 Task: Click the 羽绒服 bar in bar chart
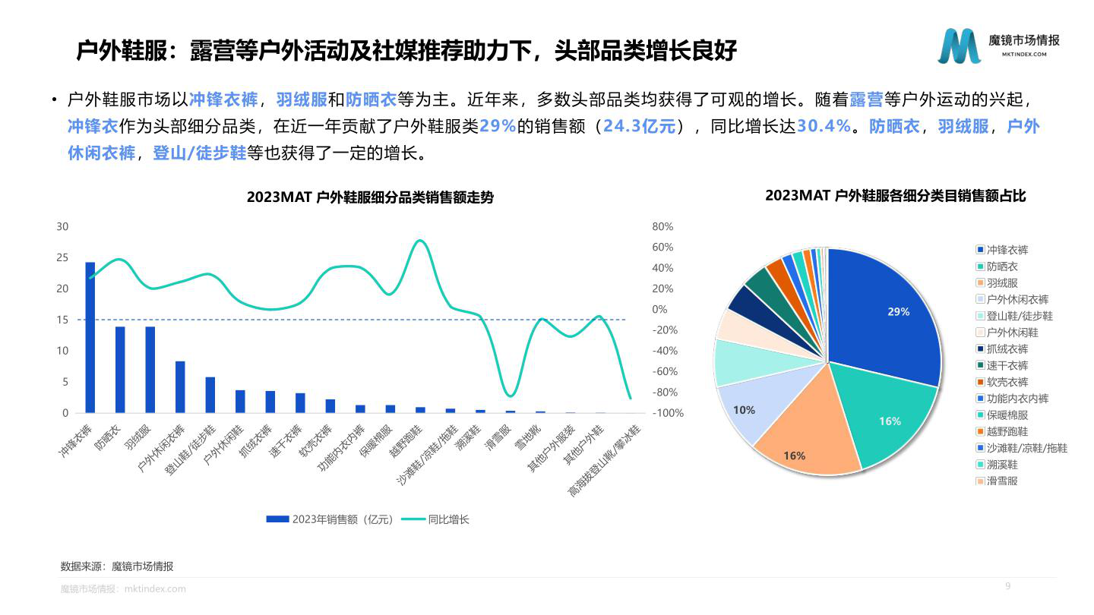tap(150, 370)
